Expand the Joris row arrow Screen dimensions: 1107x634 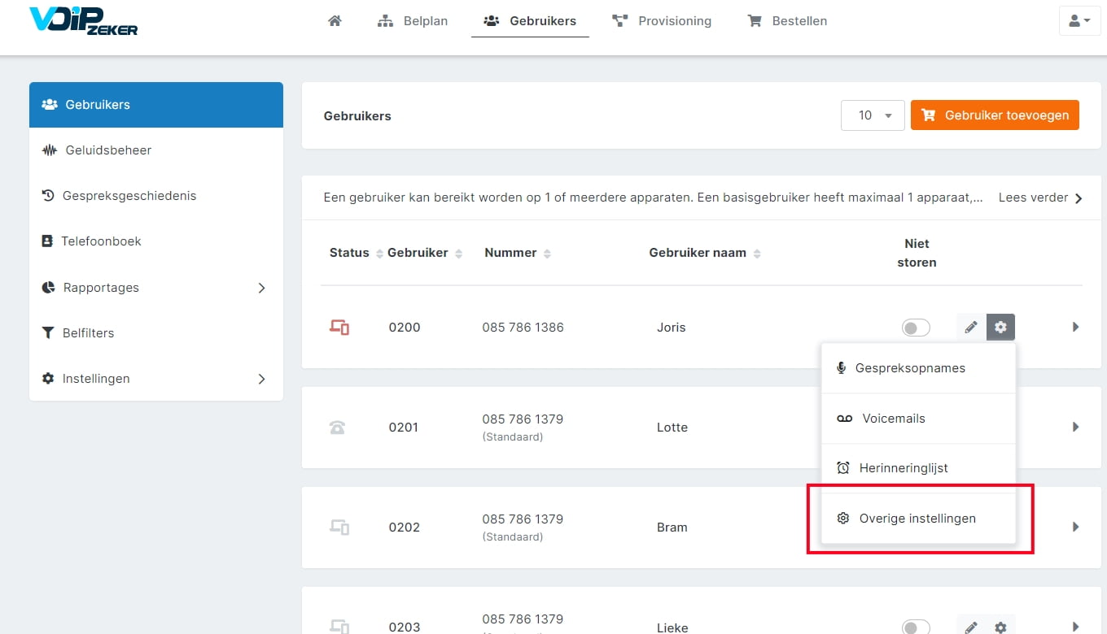click(1075, 328)
